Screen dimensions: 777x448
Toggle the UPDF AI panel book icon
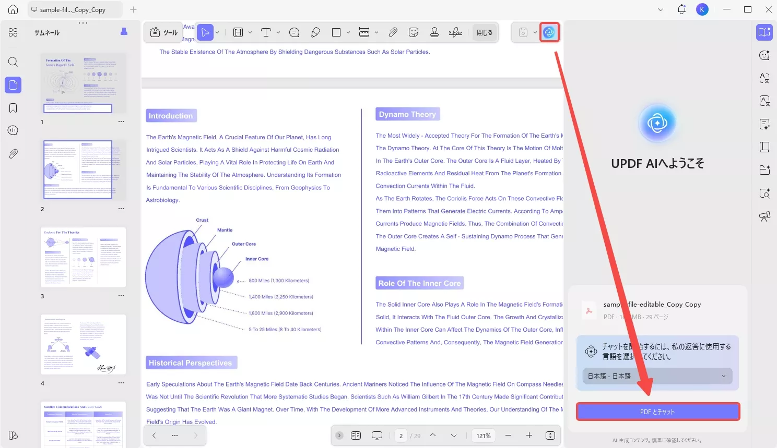click(x=764, y=32)
